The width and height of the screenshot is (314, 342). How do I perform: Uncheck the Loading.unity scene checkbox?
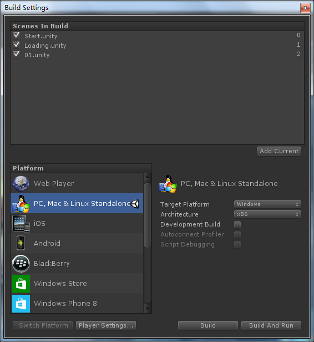tap(16, 45)
